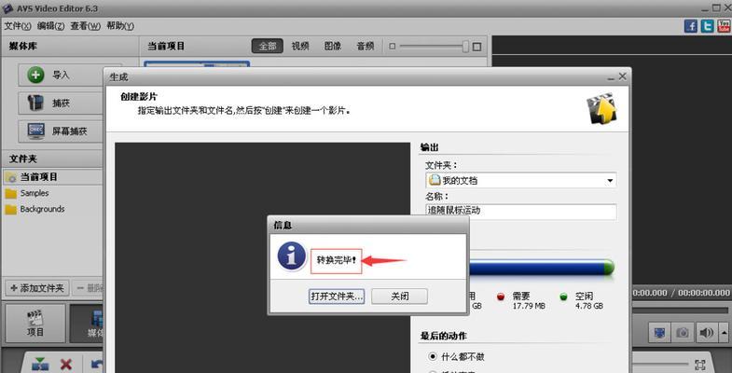Screen dimensions: 732x373
Task: Click the 捕获 capture button
Action: click(x=61, y=103)
